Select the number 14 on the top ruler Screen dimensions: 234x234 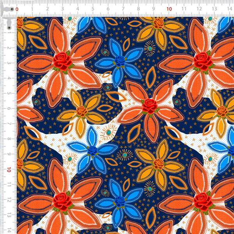coord(229,9)
